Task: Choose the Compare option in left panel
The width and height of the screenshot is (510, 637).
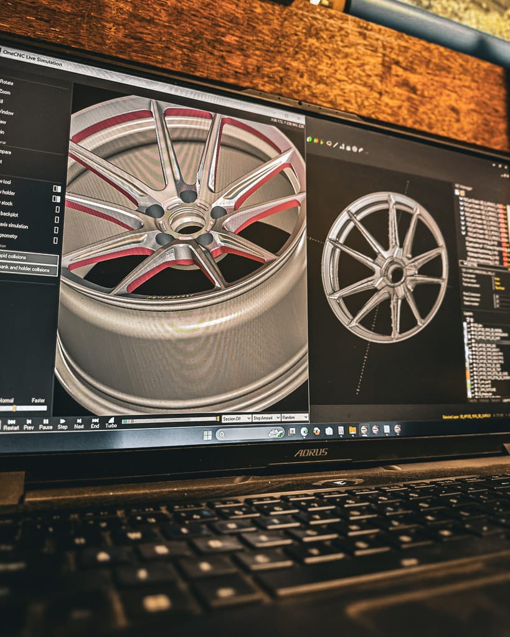Action: 6,152
